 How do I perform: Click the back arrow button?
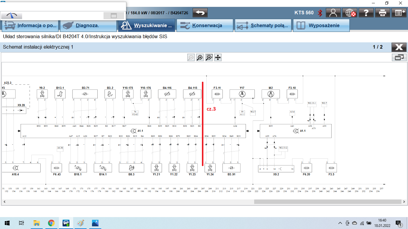pyautogui.click(x=200, y=13)
